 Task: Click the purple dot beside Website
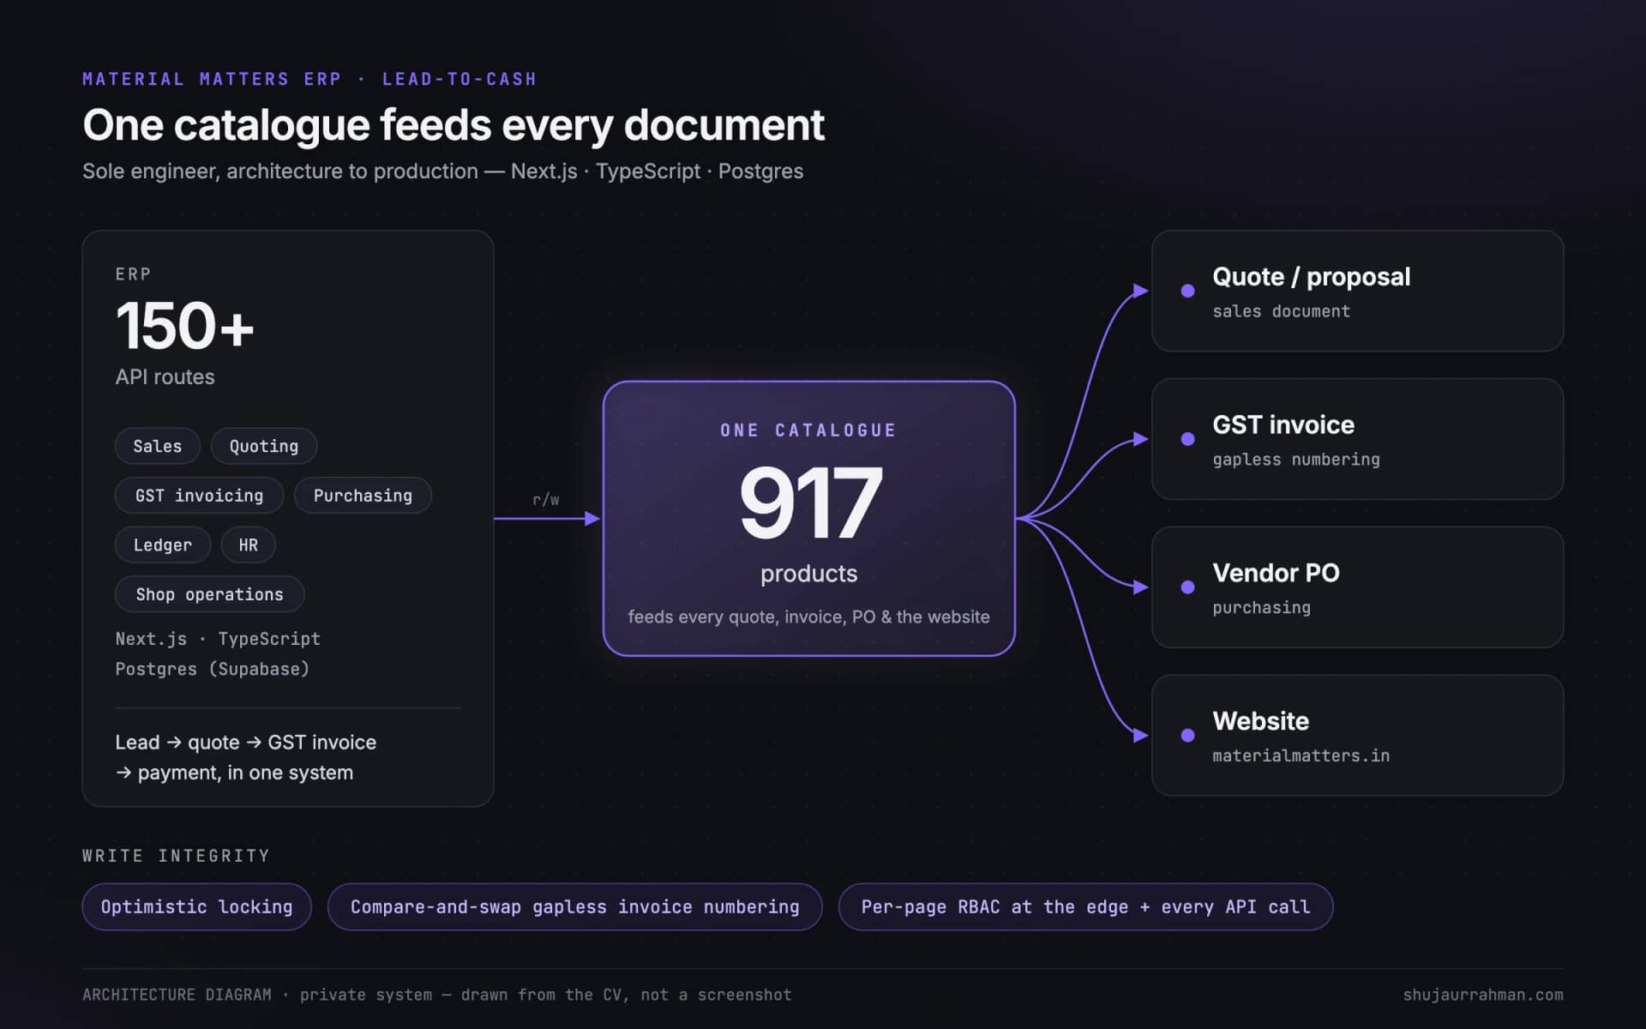[1187, 735]
